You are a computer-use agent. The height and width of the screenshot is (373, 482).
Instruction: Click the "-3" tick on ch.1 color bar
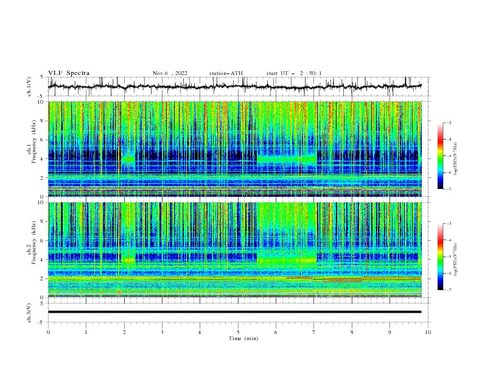pos(449,123)
